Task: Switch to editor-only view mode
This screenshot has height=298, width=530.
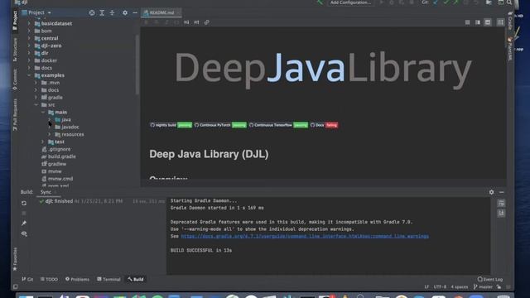Action: (x=467, y=22)
